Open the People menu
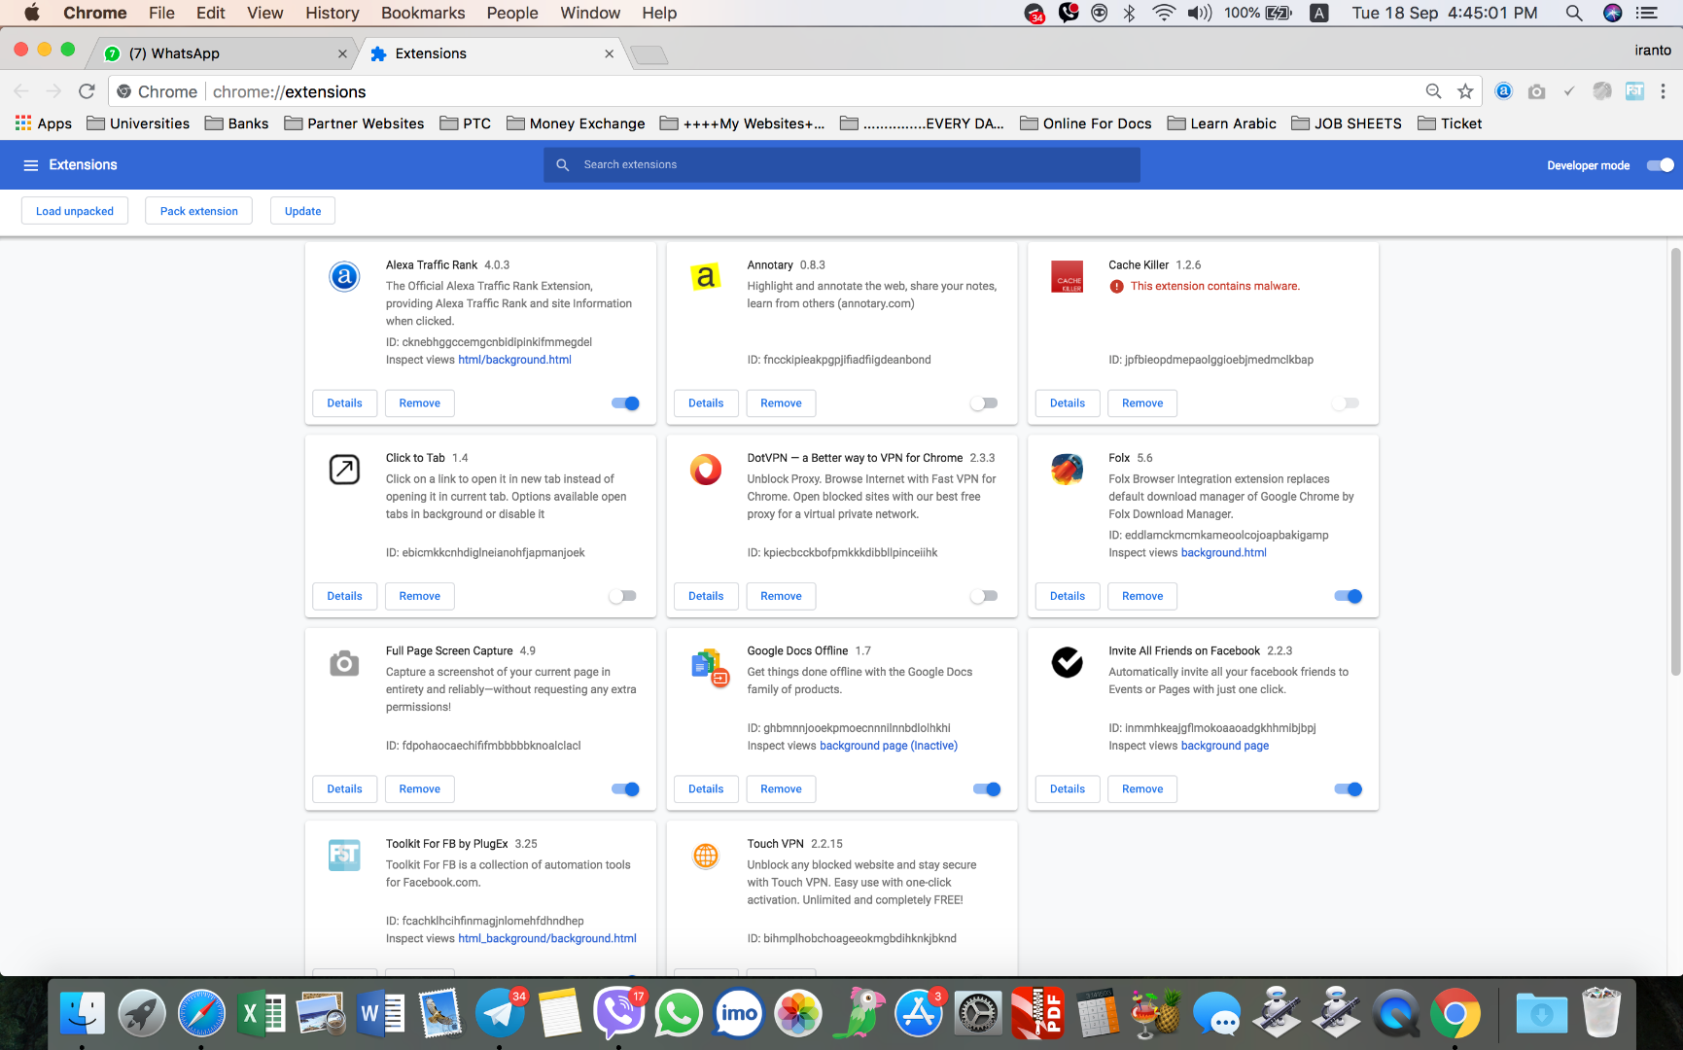Screen dimensions: 1683x1050 tap(512, 13)
